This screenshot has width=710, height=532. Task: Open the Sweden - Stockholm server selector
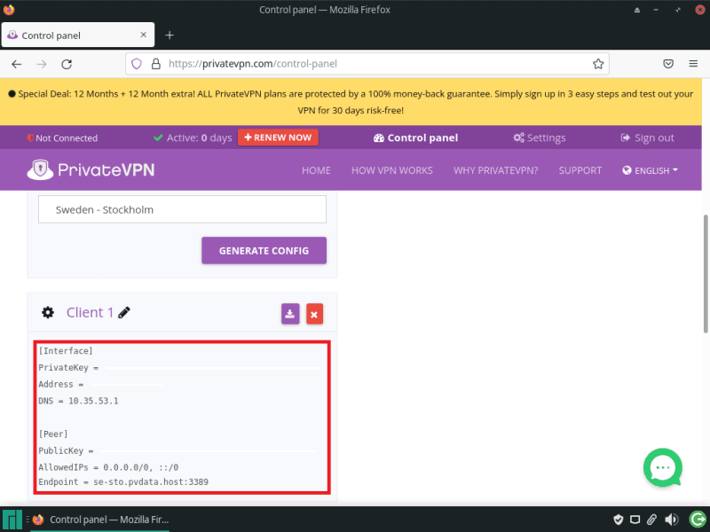coord(182,210)
